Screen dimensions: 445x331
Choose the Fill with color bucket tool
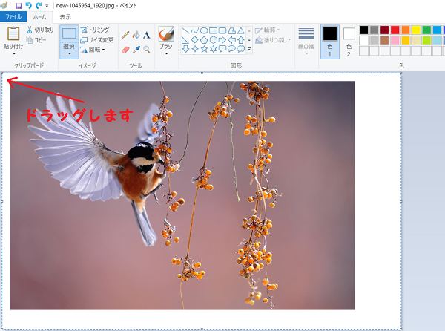136,35
